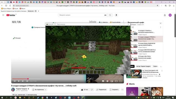Toggle subtitles in the player

pos(103,81)
